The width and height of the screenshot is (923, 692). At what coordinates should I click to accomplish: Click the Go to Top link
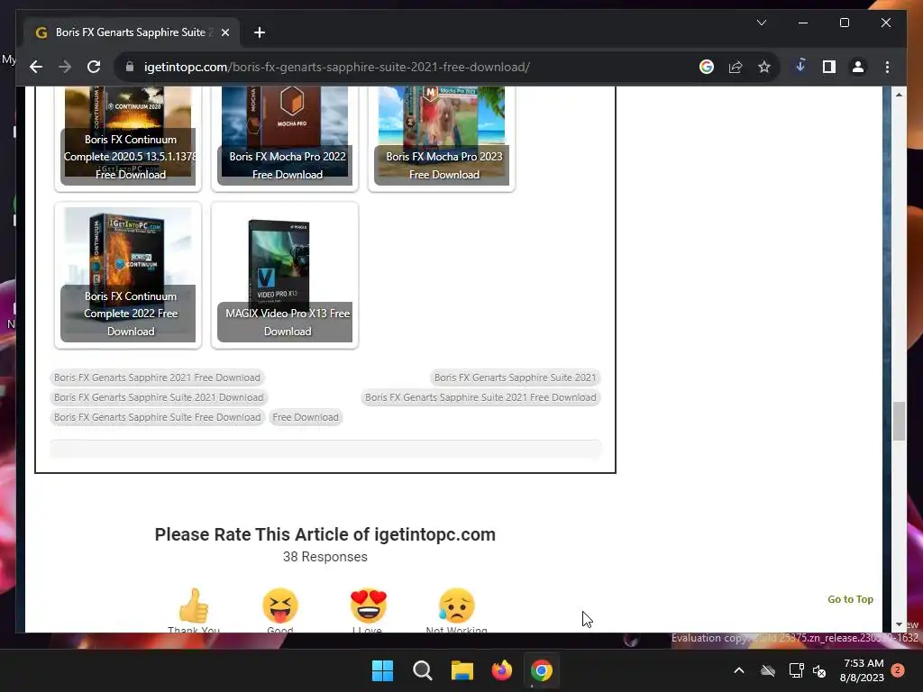click(x=850, y=599)
